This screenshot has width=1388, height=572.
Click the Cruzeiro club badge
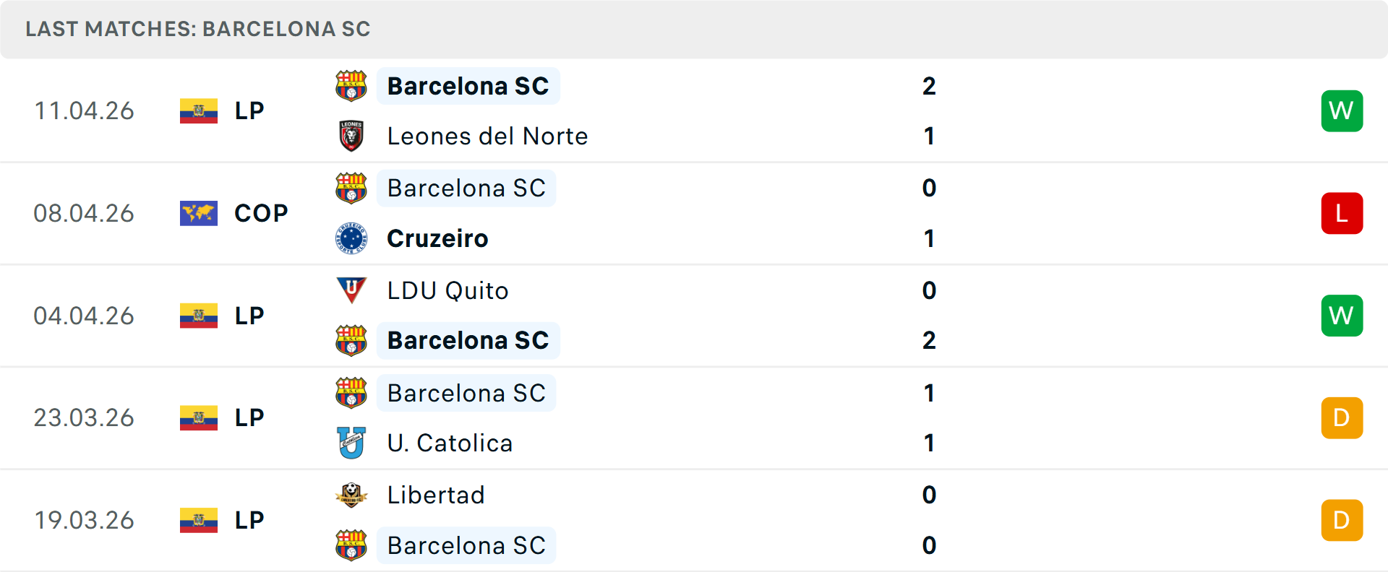[352, 238]
